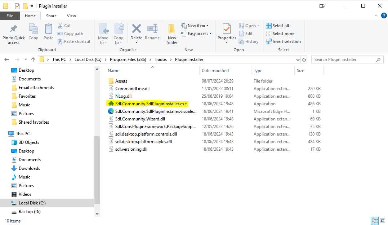The height and width of the screenshot is (225, 388).
Task: Open the file History command
Action: tap(249, 41)
